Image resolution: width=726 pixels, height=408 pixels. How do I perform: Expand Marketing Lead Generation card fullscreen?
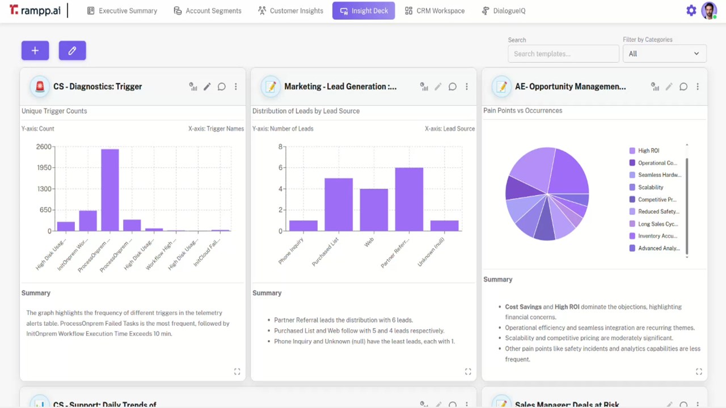pos(468,372)
